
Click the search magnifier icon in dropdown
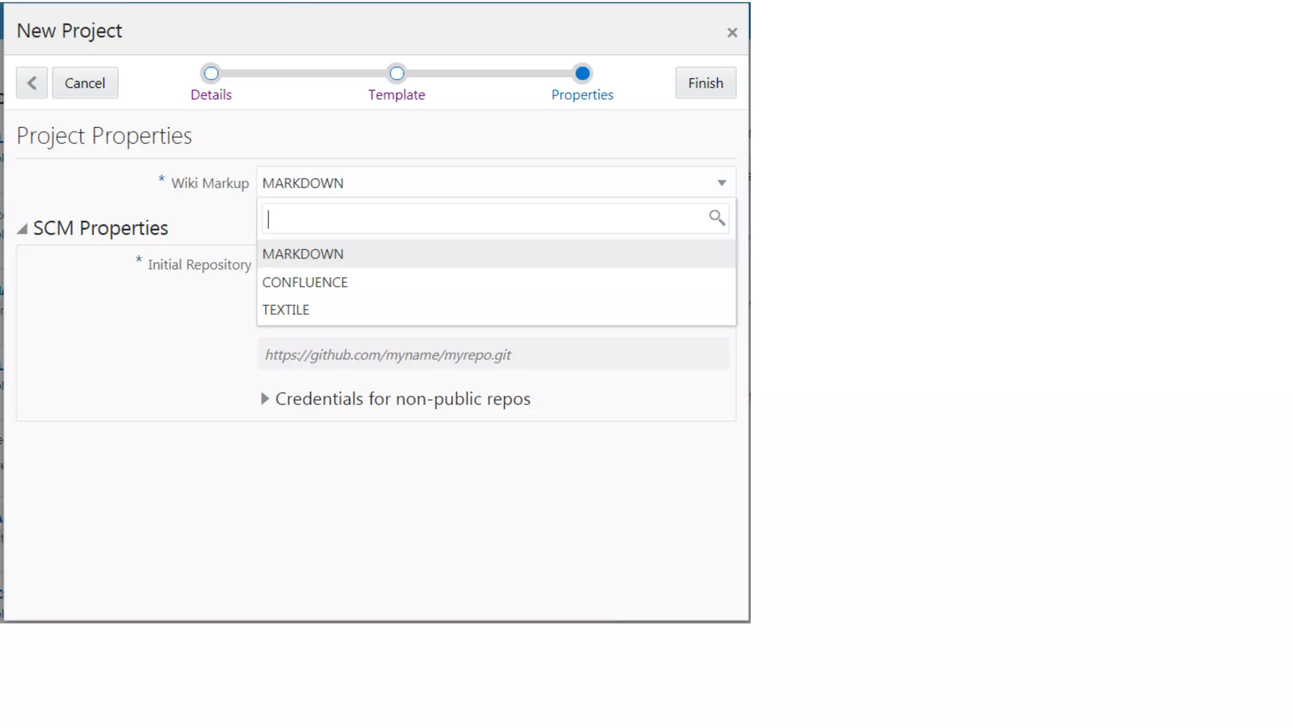[716, 218]
